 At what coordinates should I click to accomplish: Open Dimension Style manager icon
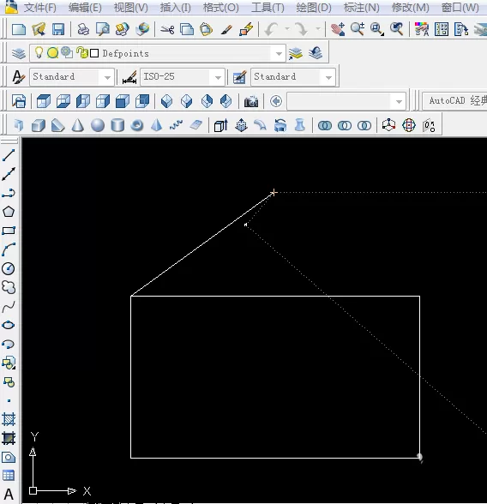[129, 77]
